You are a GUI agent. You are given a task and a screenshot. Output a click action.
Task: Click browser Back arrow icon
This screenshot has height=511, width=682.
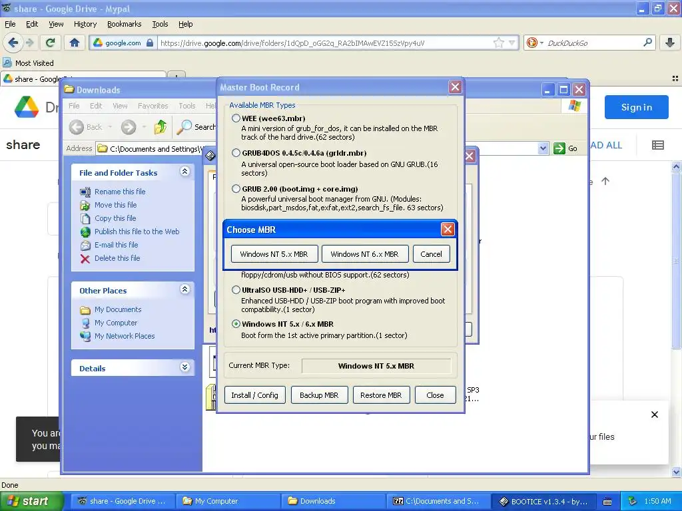tap(13, 43)
